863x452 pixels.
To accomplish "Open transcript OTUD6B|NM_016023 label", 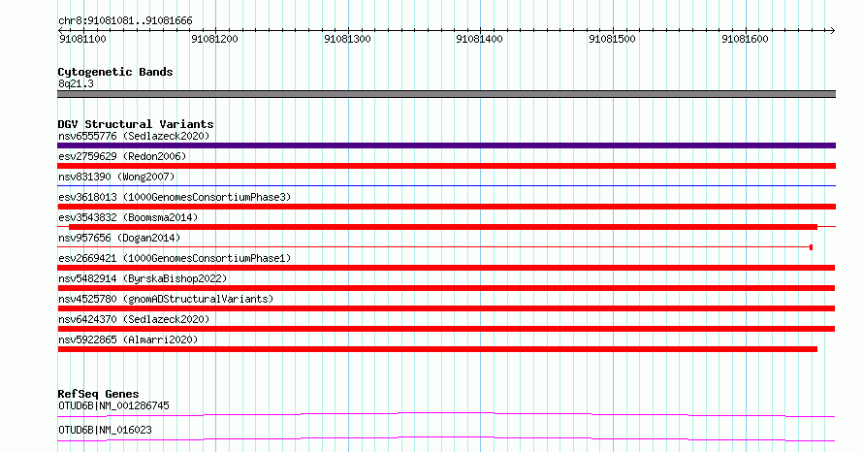I will point(105,430).
